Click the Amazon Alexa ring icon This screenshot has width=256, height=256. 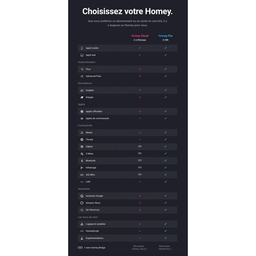tap(82, 203)
